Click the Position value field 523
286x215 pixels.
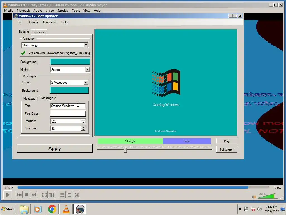[66, 121]
